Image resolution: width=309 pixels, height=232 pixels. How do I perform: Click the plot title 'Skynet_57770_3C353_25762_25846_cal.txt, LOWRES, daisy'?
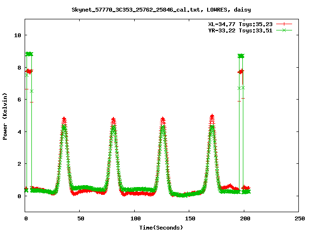161,10
